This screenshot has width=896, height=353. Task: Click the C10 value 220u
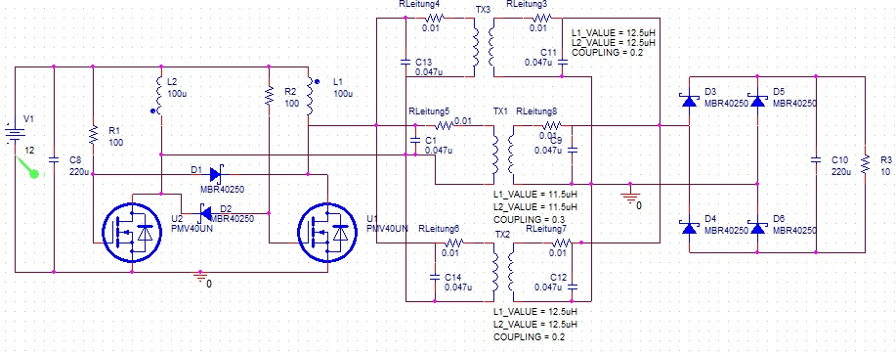(x=841, y=172)
